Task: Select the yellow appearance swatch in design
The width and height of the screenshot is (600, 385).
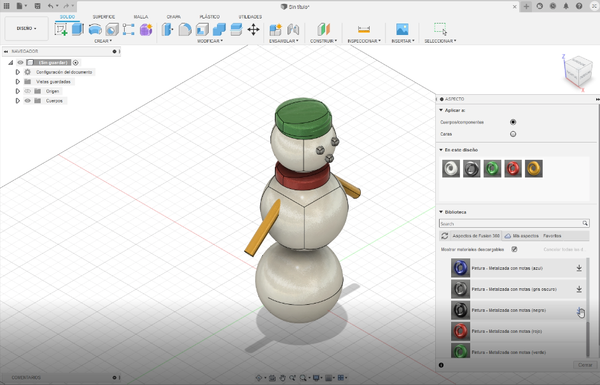Action: point(533,169)
